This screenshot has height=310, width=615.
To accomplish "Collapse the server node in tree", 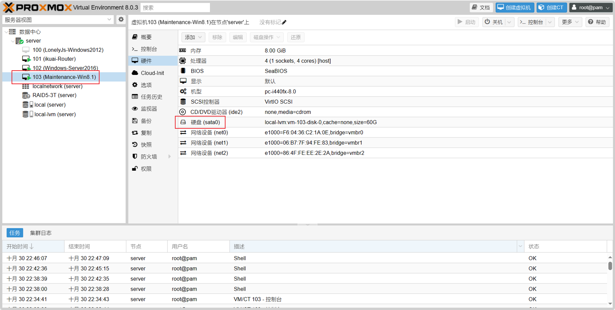I will (x=12, y=41).
